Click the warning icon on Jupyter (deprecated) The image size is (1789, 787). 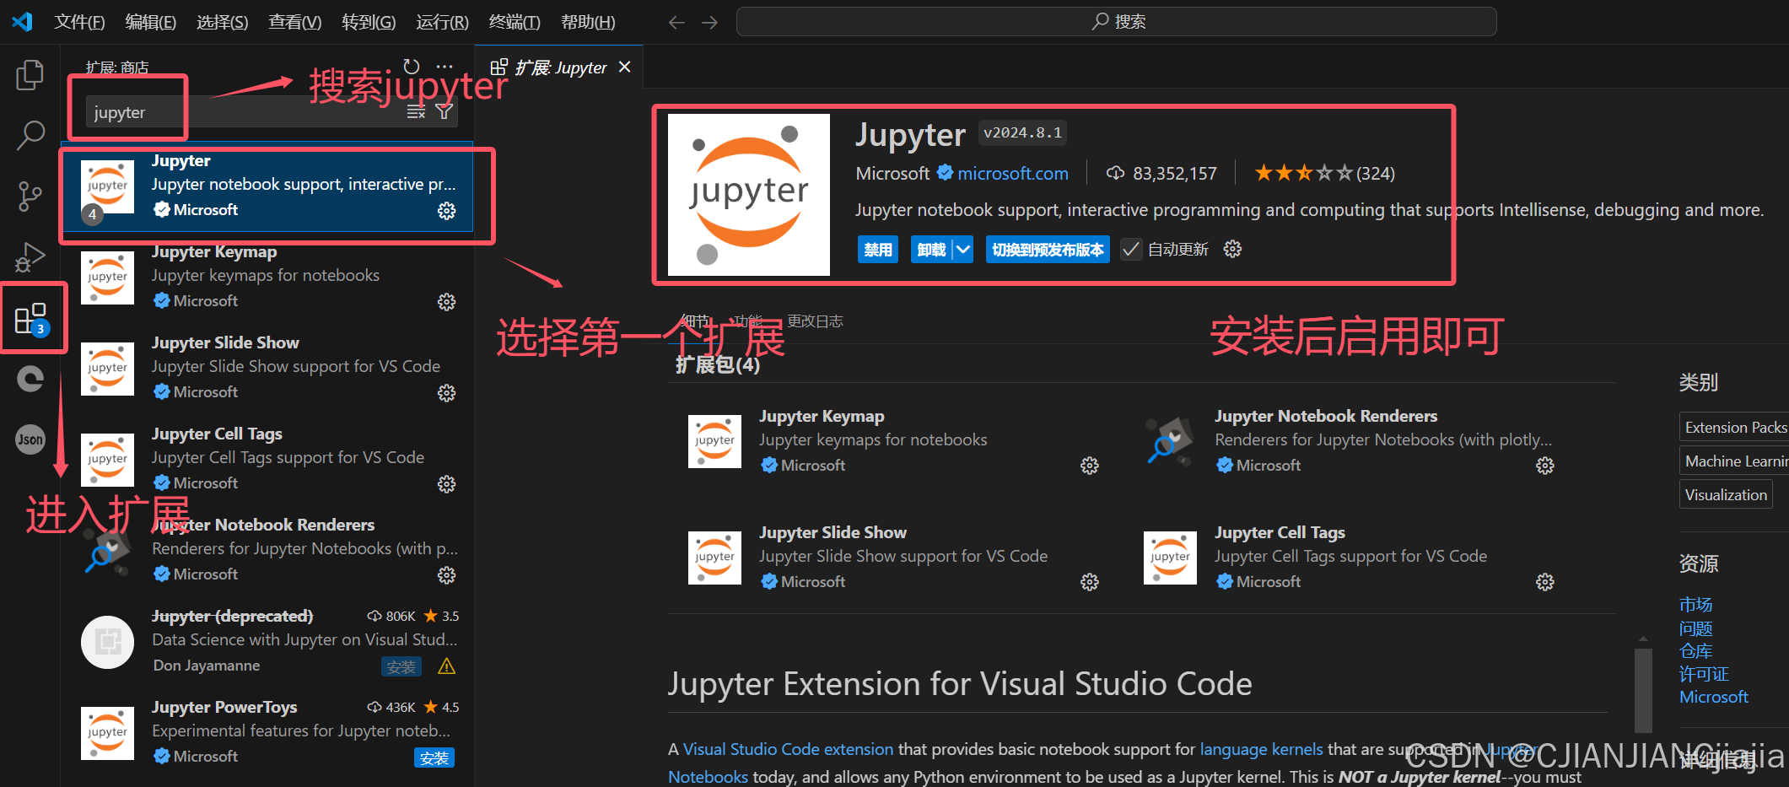coord(447,666)
